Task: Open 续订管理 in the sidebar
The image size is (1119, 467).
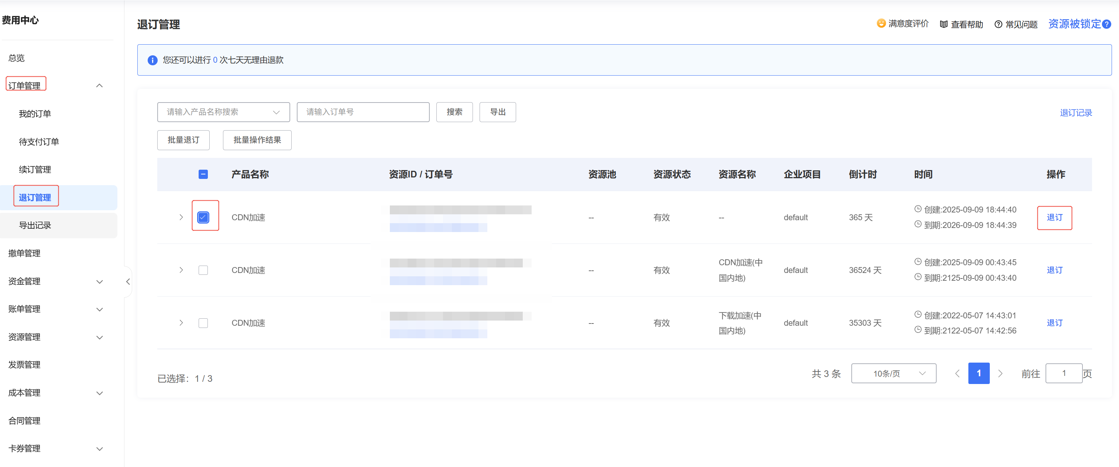Action: pos(35,169)
